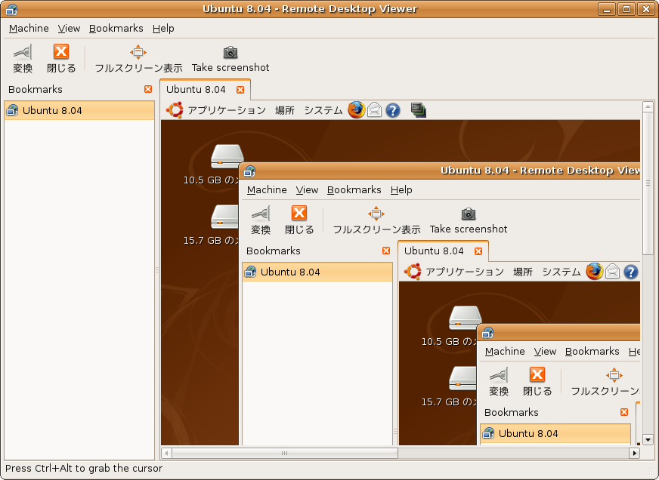Click the 閉じる close icon in outermost toolbar

coord(61,51)
